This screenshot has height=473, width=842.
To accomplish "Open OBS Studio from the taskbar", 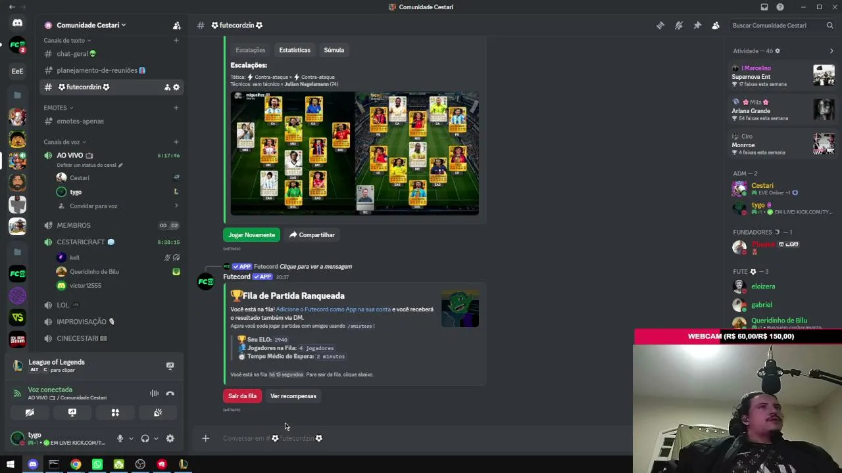I will (x=140, y=464).
